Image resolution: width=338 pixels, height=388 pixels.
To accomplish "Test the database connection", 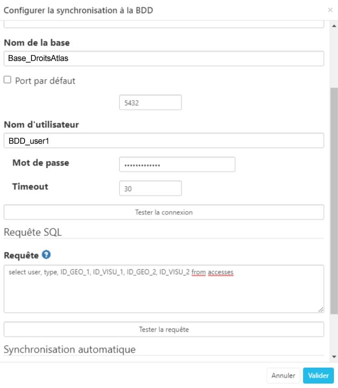I will (164, 212).
